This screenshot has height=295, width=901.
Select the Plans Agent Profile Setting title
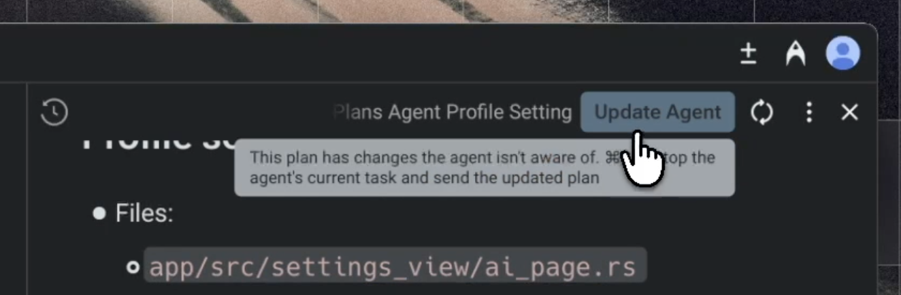click(x=453, y=112)
